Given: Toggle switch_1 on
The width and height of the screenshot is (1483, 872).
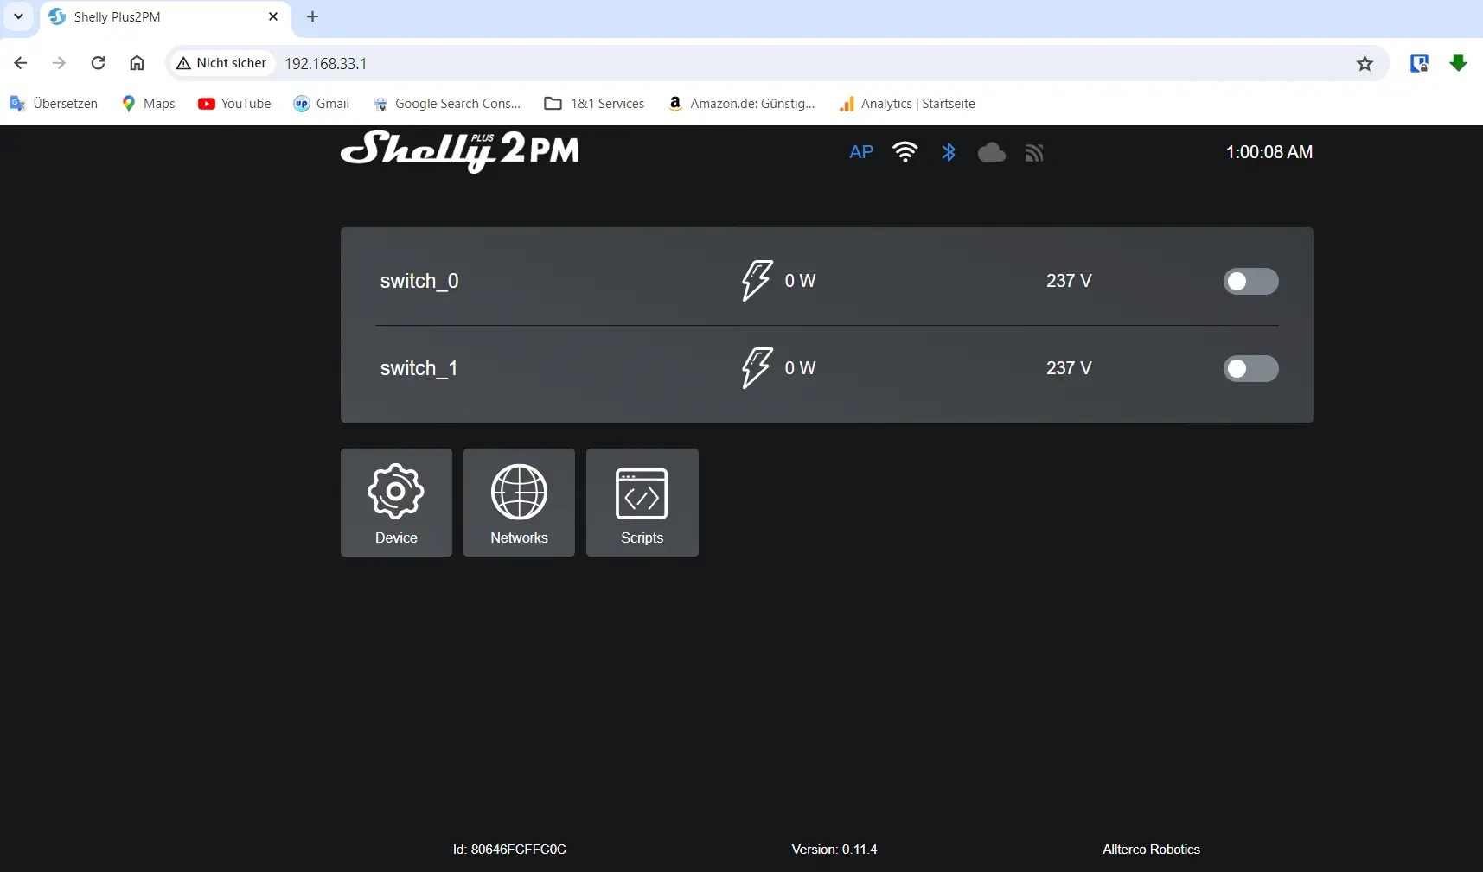Looking at the screenshot, I should [x=1250, y=368].
